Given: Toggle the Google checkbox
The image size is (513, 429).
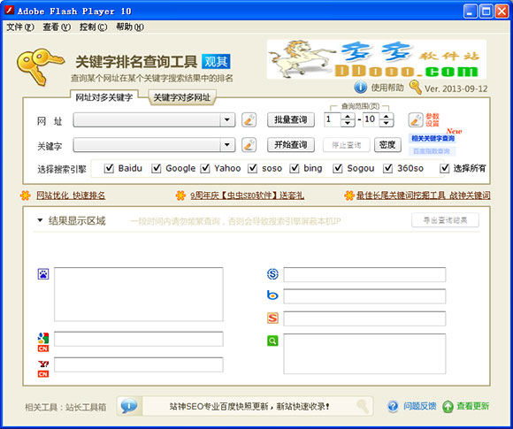Looking at the screenshot, I should (156, 168).
